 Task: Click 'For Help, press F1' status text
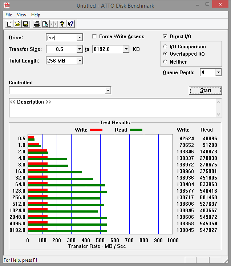(x=20, y=260)
